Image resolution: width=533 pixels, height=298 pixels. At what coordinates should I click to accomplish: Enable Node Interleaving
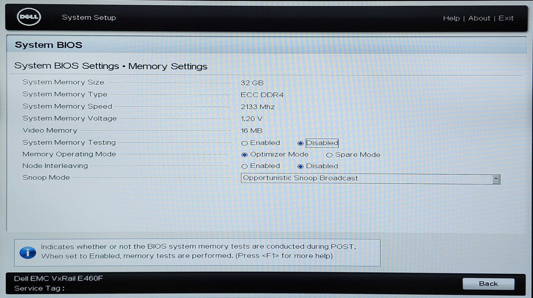pyautogui.click(x=245, y=166)
